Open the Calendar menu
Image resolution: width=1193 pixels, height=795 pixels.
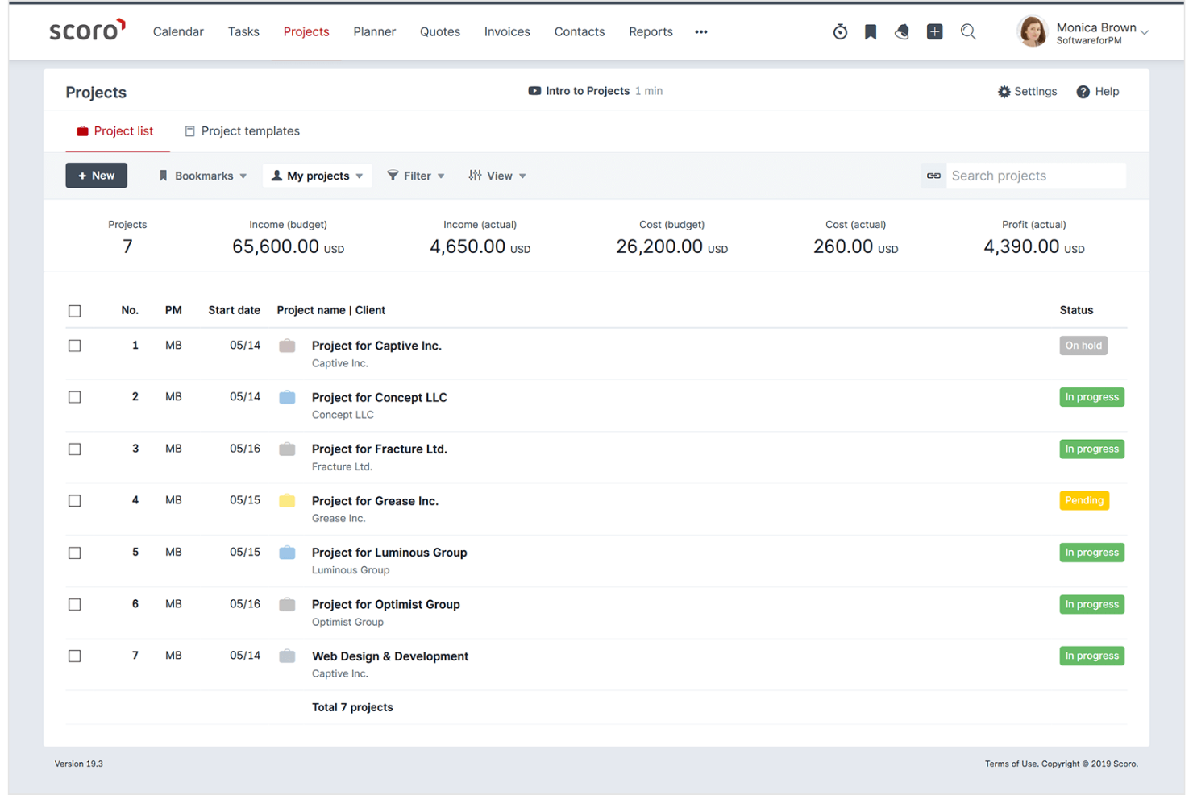178,31
